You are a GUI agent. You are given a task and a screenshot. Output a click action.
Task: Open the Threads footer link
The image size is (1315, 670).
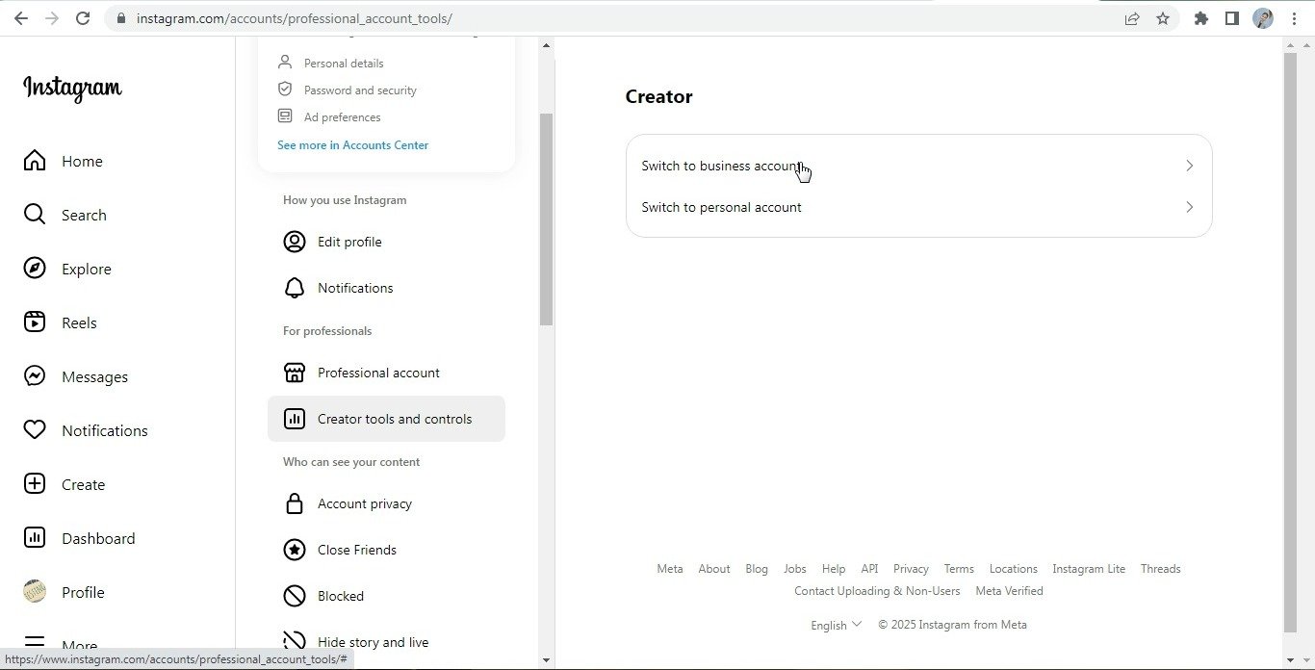(x=1161, y=569)
